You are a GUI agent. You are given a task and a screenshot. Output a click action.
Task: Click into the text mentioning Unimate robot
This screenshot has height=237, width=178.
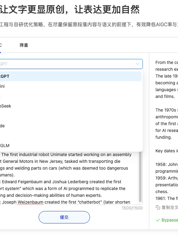tap(66, 154)
